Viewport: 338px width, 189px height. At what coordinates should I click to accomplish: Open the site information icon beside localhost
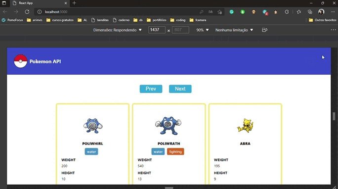[x=40, y=12]
